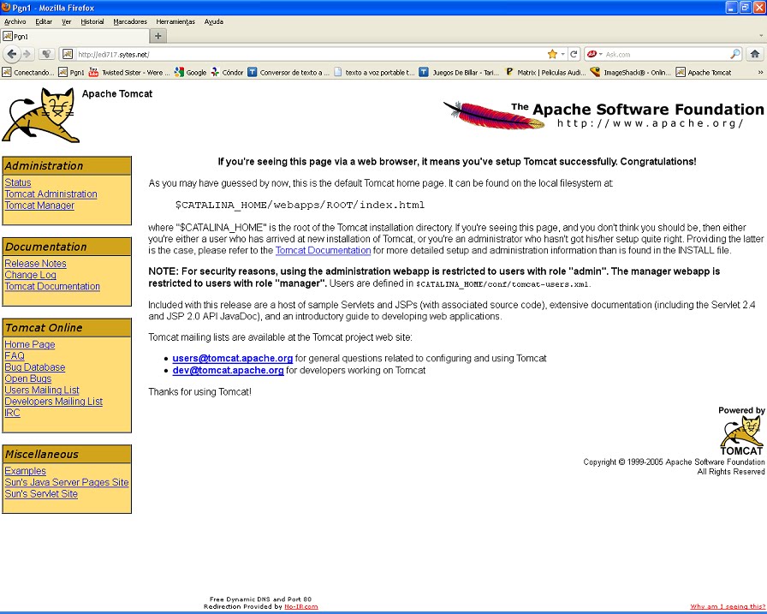
Task: Open the Google bookmark
Action: [190, 72]
